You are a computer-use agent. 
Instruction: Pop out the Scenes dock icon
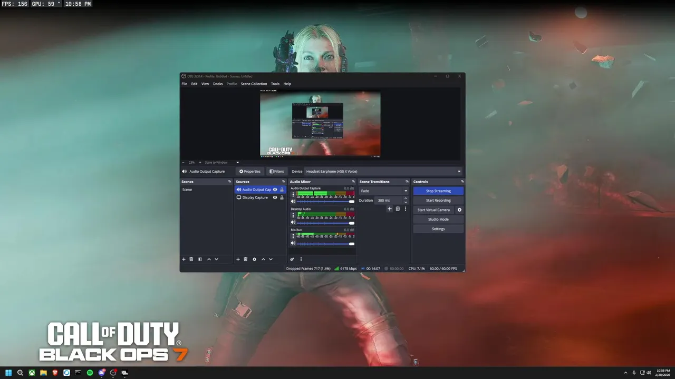click(229, 182)
